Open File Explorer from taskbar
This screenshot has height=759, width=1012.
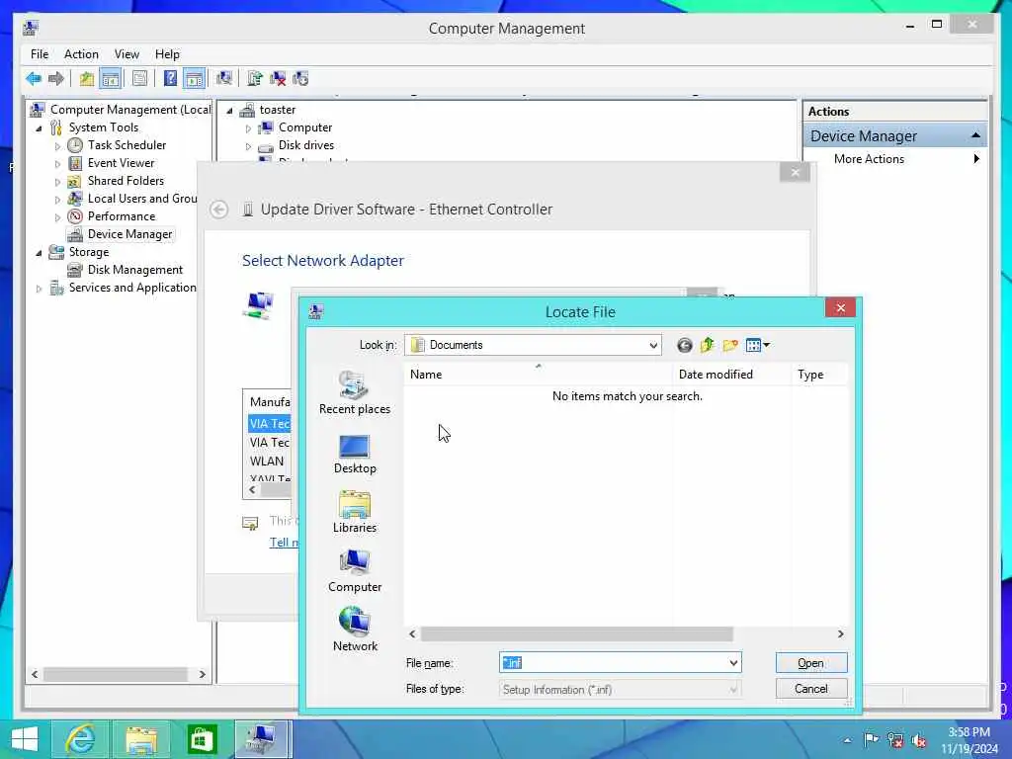coord(141,739)
